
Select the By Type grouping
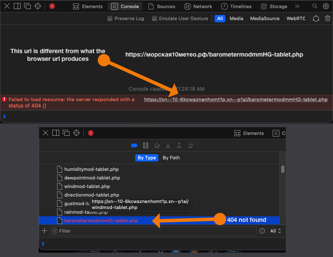(147, 158)
